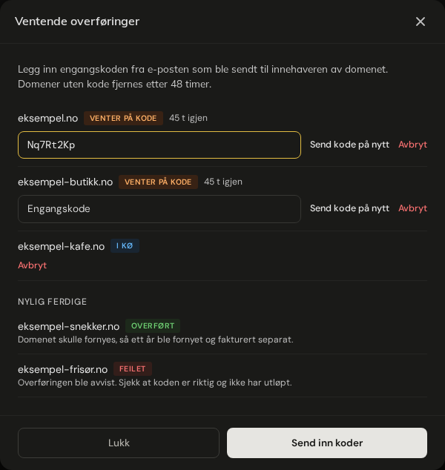Click the Lukk button

(119, 443)
